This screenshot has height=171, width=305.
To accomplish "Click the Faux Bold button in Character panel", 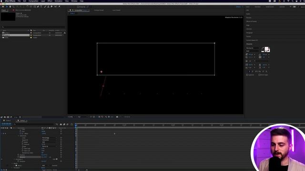I will (x=250, y=72).
